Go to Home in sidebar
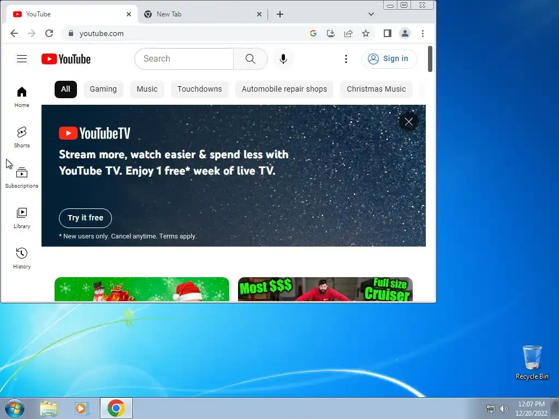Image resolution: width=559 pixels, height=419 pixels. (x=22, y=97)
